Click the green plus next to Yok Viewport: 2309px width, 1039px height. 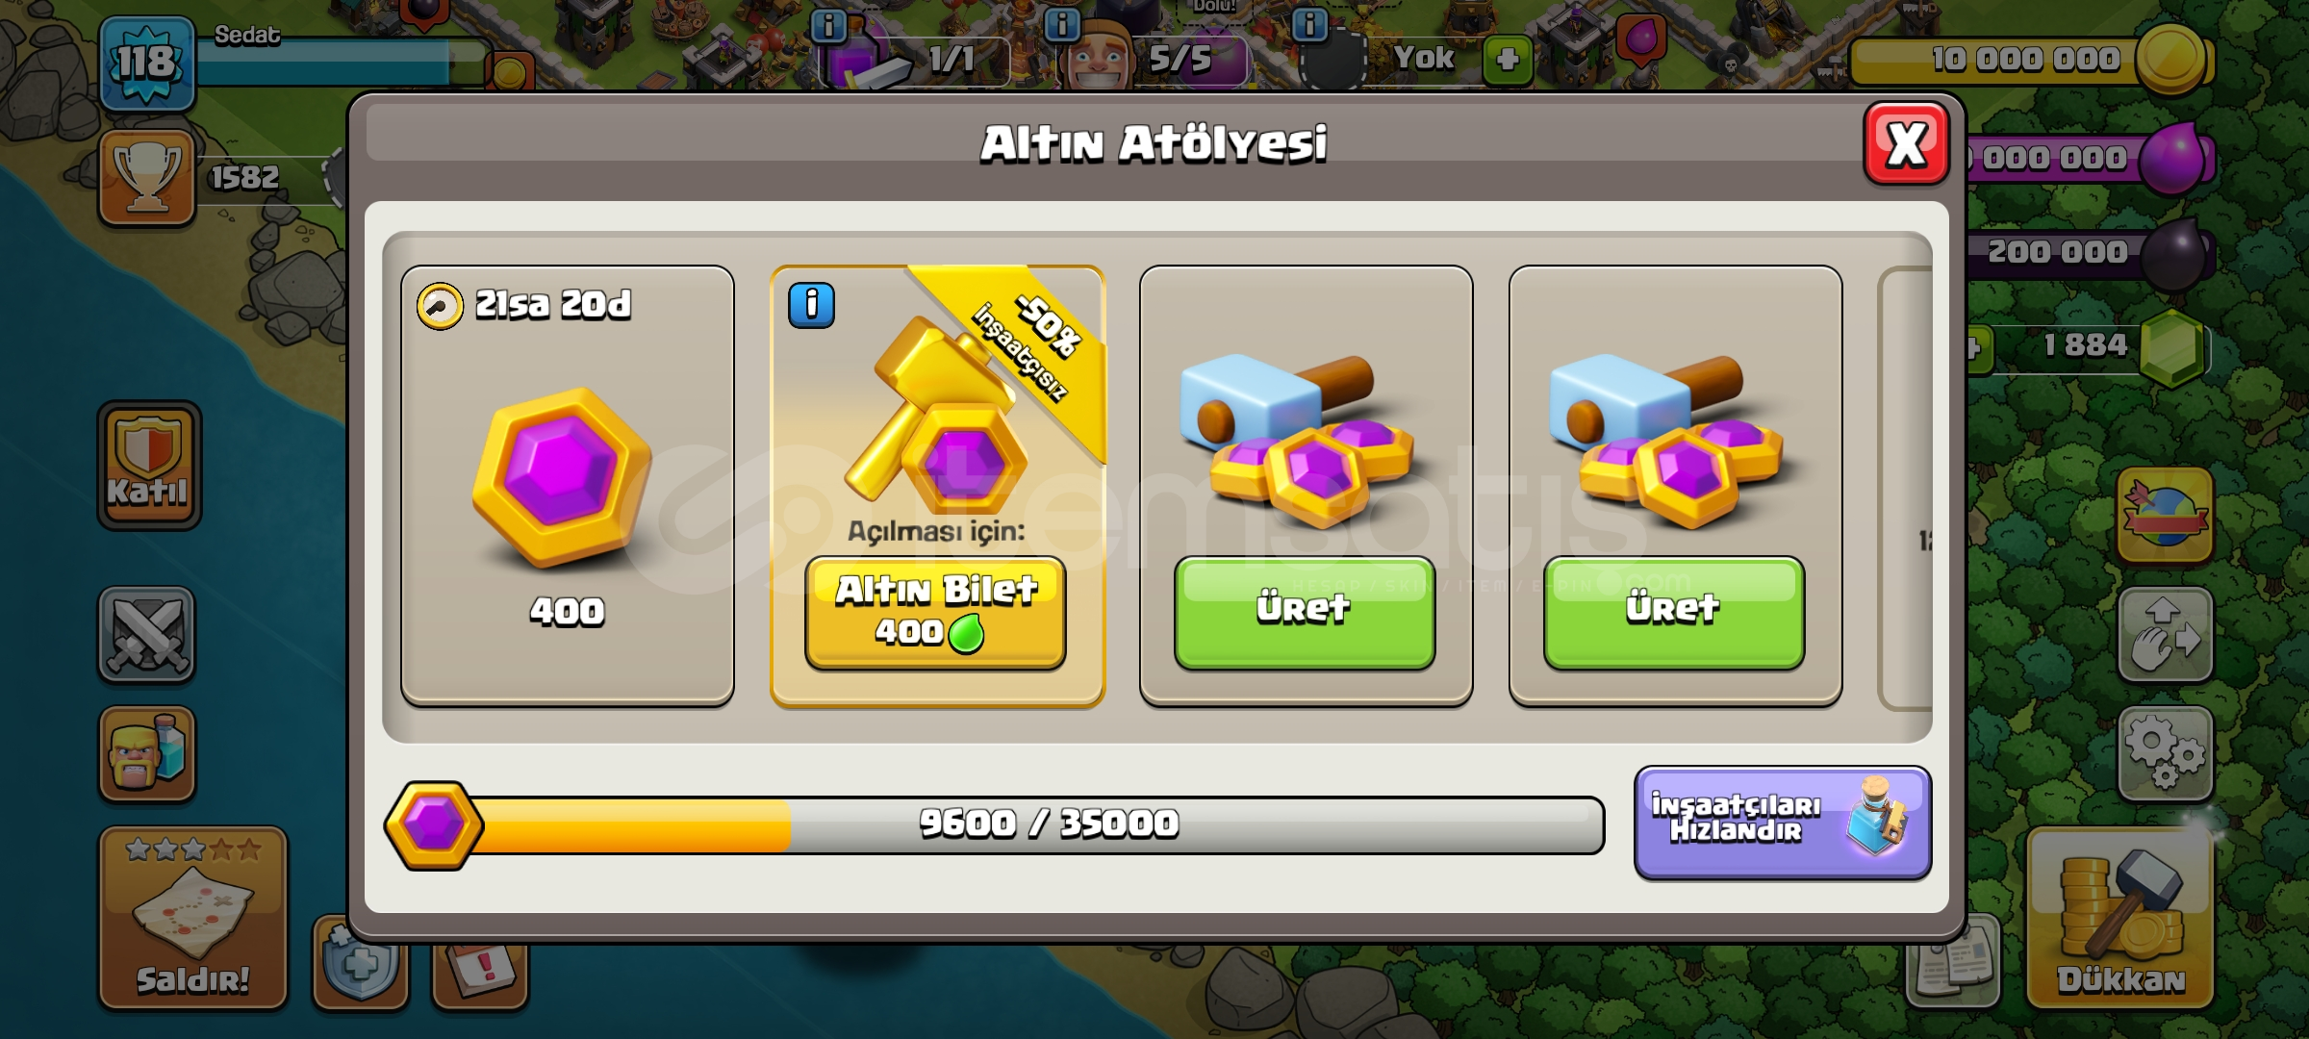click(x=1508, y=60)
